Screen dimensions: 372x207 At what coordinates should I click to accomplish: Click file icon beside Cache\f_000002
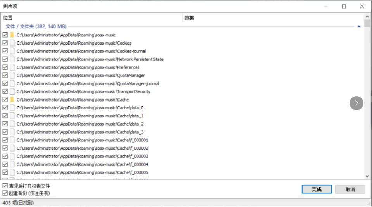coord(12,148)
